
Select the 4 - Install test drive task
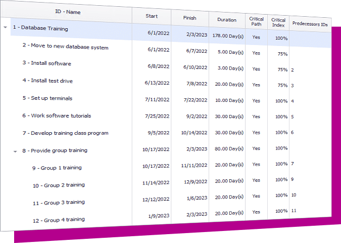pyautogui.click(x=48, y=80)
